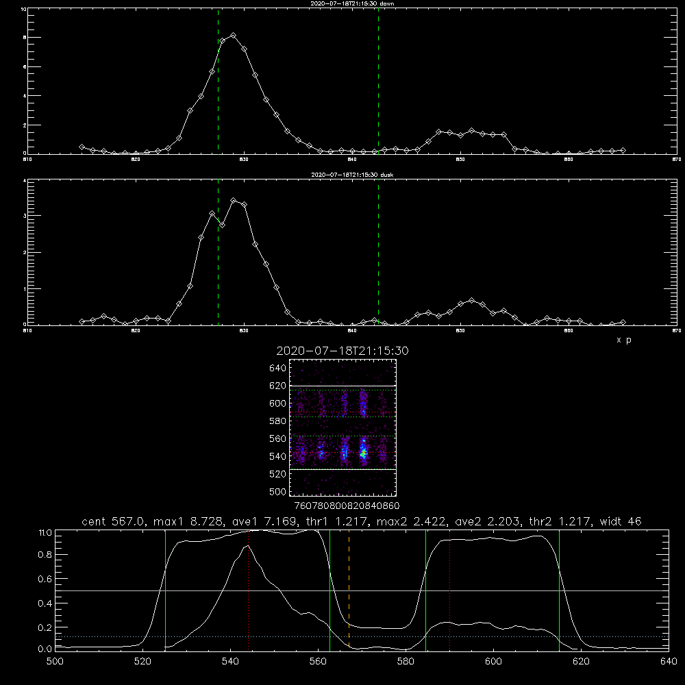Click the '580' y-axis label beside the spectral image
The height and width of the screenshot is (685, 685).
[x=277, y=421]
